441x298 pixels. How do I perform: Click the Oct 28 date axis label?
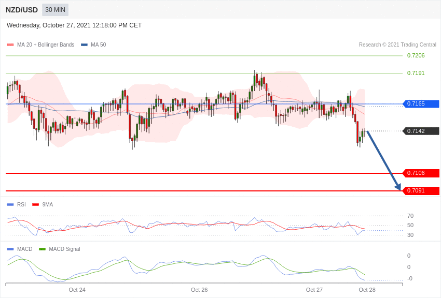tap(367, 290)
